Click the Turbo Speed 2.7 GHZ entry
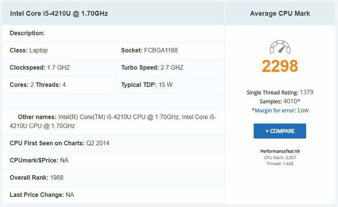Image resolution: width=338 pixels, height=207 pixels. (x=152, y=68)
